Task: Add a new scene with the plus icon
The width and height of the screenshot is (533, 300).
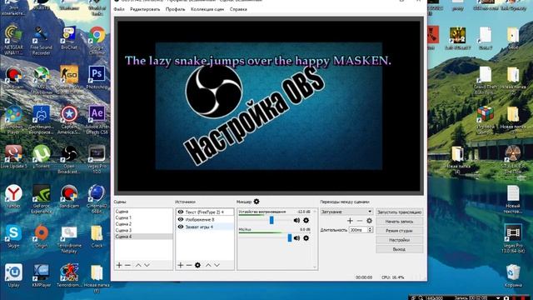Action: tap(119, 265)
